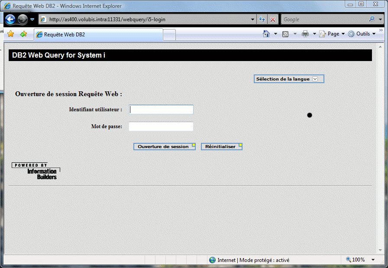Open the Page menu
This screenshot has width=388, height=268.
(x=332, y=34)
